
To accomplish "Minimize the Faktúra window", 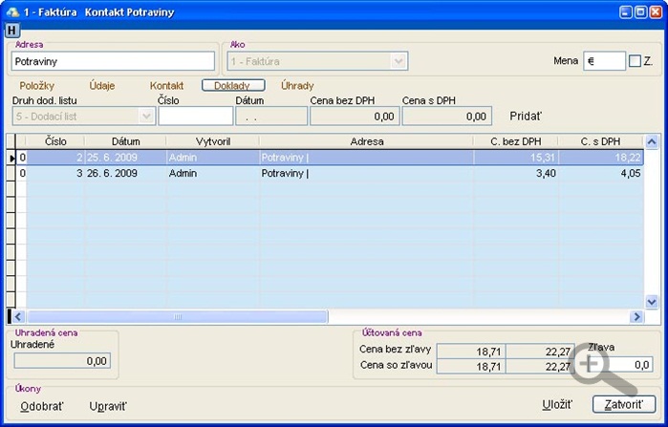I will pos(625,11).
